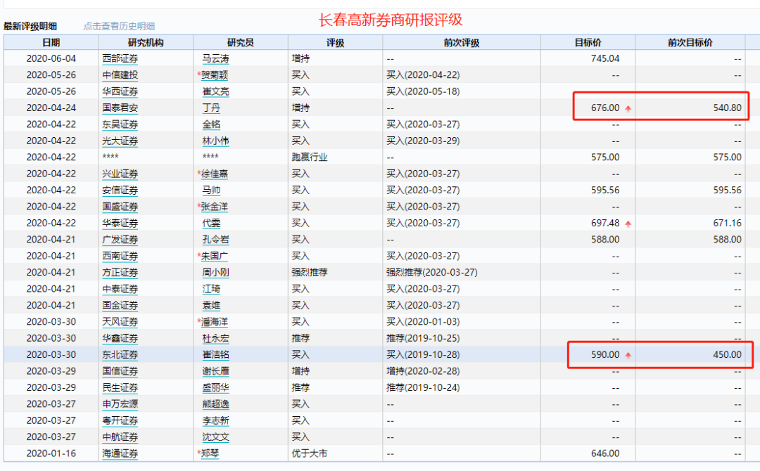This screenshot has width=760, height=471.
Task: Open analyst 林小伟 profile link
Action: click(x=216, y=141)
